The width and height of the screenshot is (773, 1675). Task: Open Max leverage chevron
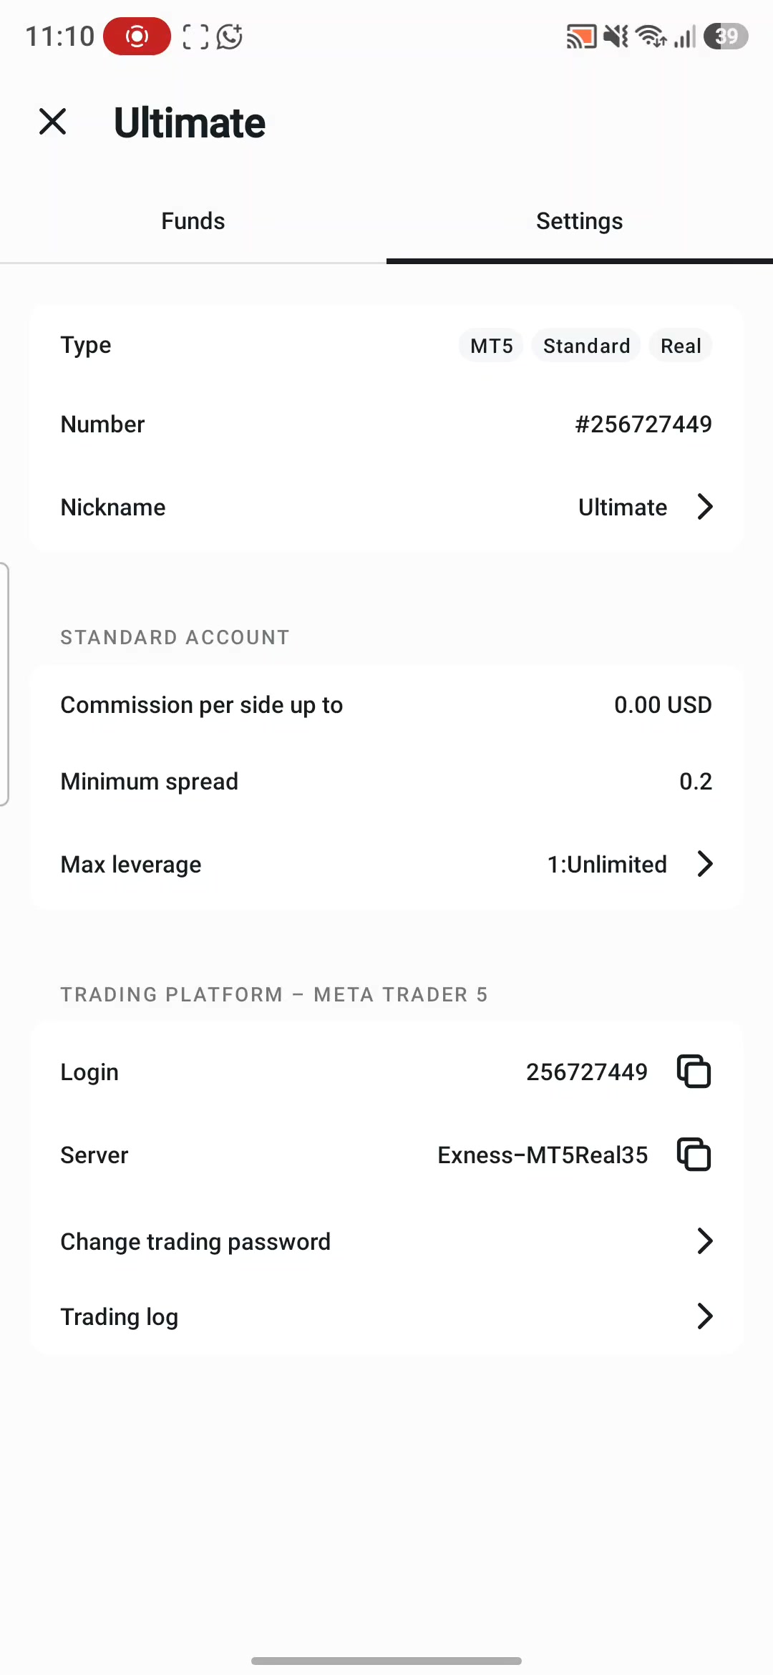(x=705, y=864)
